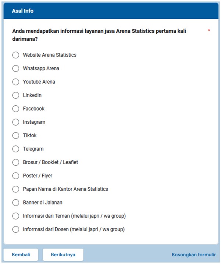Choose the Telegram option
The image size is (221, 264).
15,149
